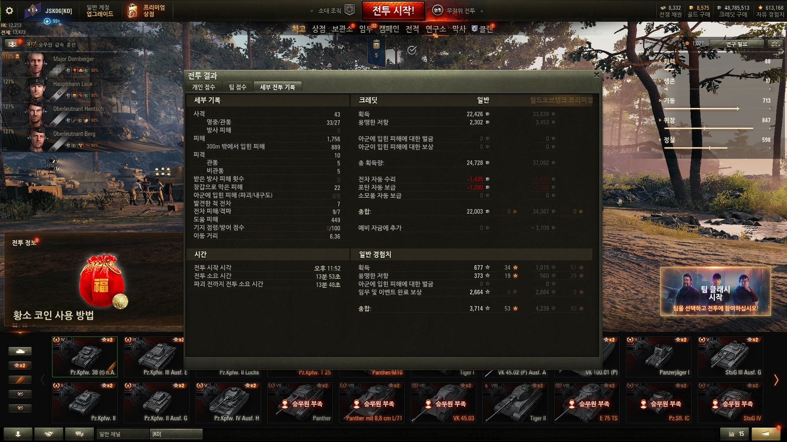
Task: Click the 연구 필요 research button
Action: (737, 44)
